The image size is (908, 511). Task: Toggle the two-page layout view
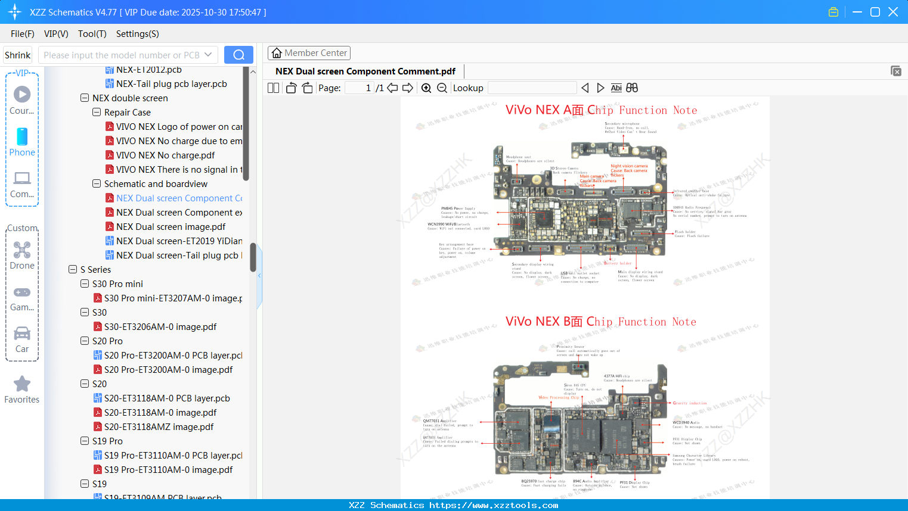click(272, 87)
